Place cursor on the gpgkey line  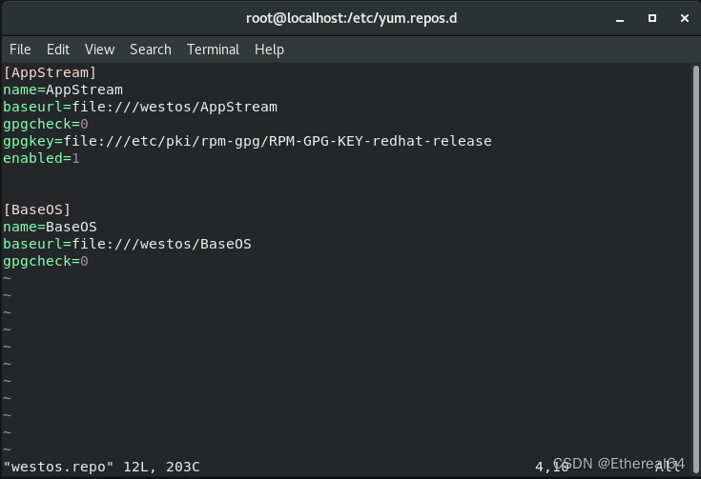point(247,142)
